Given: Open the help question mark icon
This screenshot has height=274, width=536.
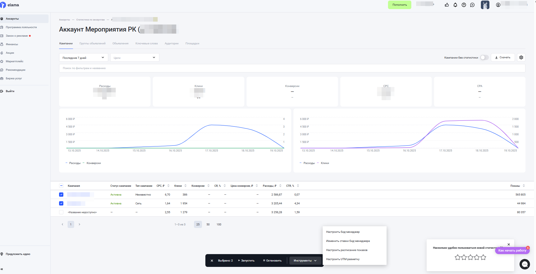Looking at the screenshot, I should pos(464,5).
